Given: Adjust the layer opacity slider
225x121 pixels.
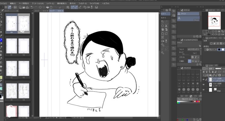Looking at the screenshot, I should click(218, 69).
